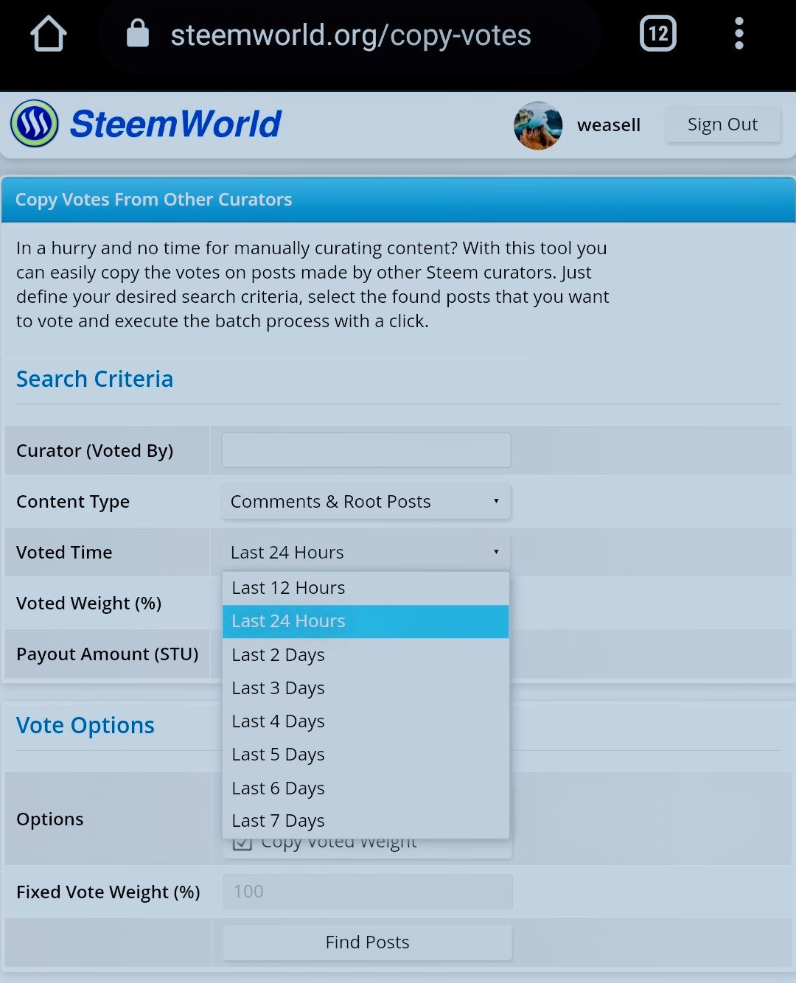Click the Curator (Voted By) label

(x=94, y=451)
